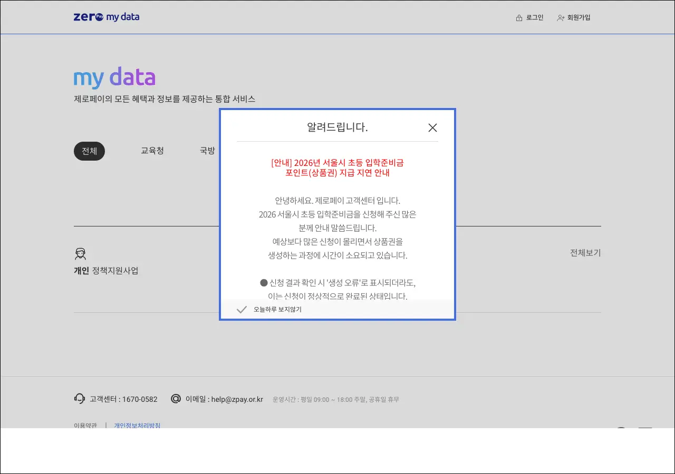Image resolution: width=675 pixels, height=474 pixels.
Task: Switch to the 교육청 tab
Action: click(x=152, y=151)
